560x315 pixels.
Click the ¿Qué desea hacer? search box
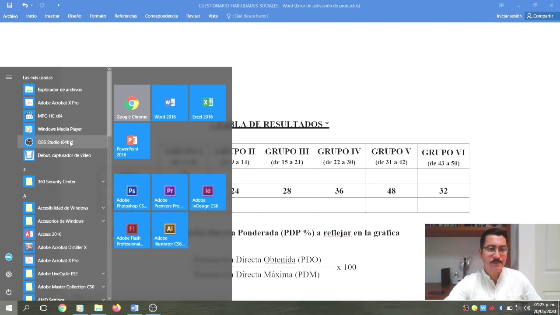250,16
